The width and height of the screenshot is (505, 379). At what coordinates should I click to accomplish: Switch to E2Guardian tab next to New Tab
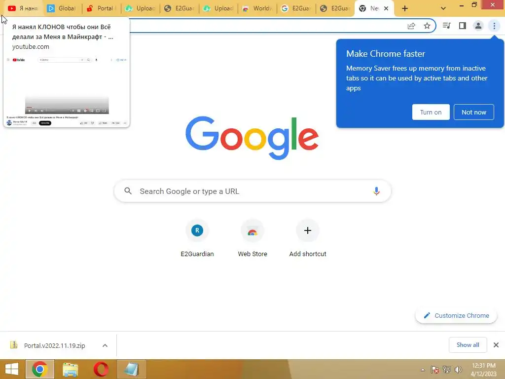click(335, 8)
